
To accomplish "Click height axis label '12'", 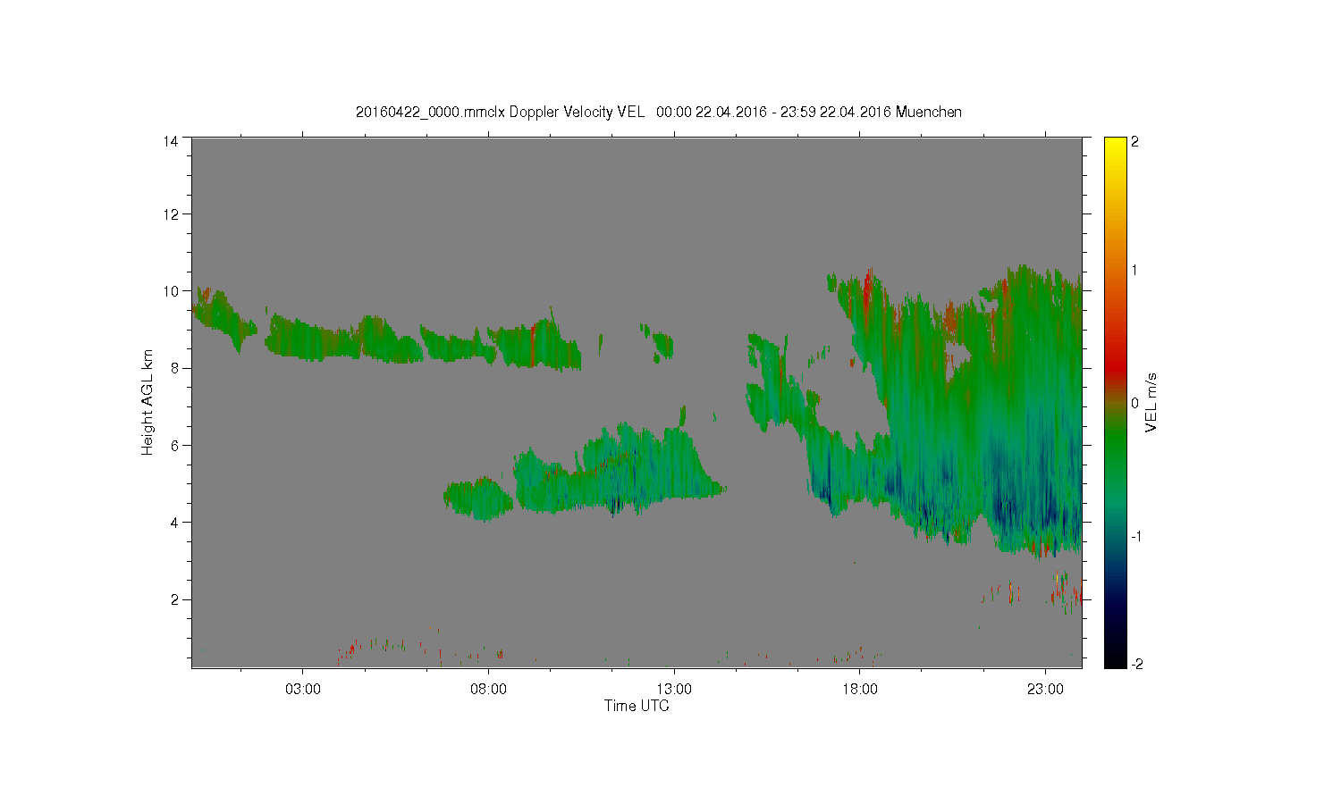I will tap(171, 214).
